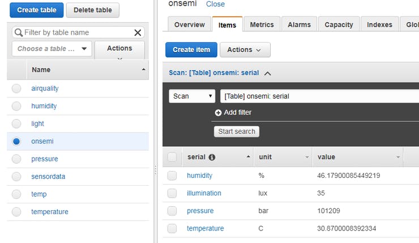This screenshot has width=419, height=243.
Task: Click the info icon beside serial column
Action: (212, 157)
